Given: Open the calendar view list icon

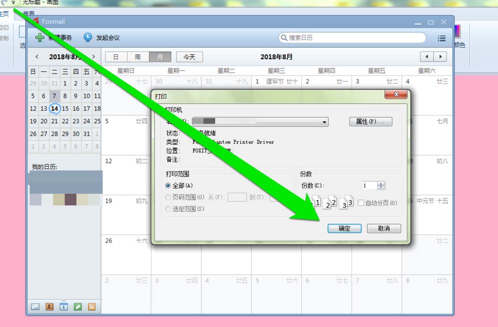Looking at the screenshot, I should 442,37.
